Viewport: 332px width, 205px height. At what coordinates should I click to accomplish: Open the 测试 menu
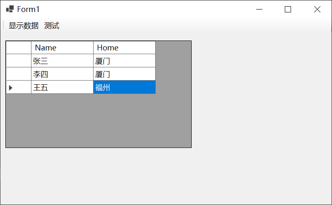tap(52, 26)
